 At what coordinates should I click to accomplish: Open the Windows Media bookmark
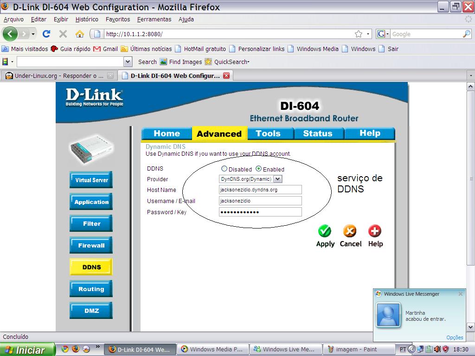point(313,49)
